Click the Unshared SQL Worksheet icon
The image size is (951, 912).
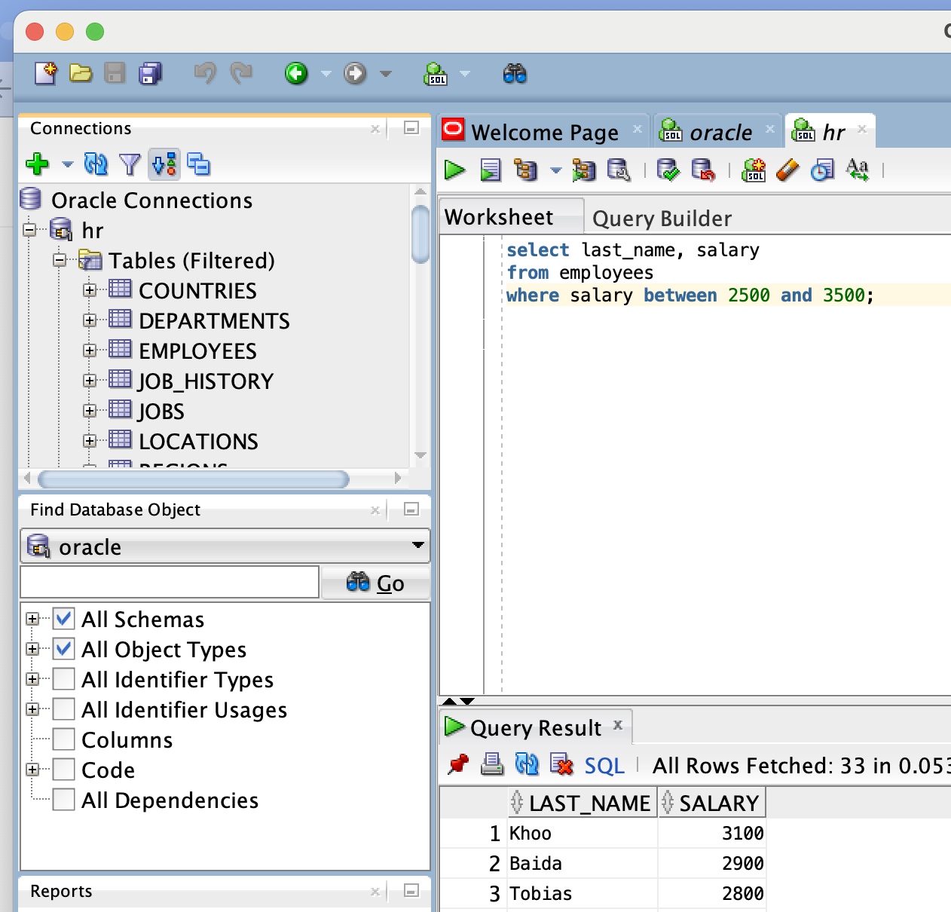pyautogui.click(x=753, y=170)
